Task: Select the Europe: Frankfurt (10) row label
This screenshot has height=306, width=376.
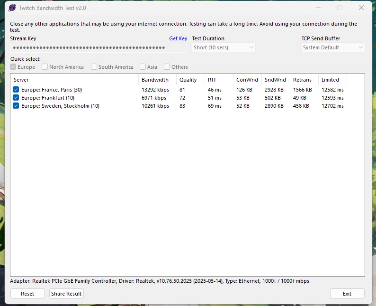Action: pos(48,98)
